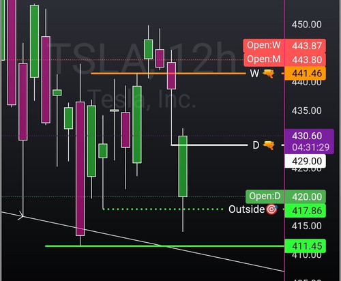Select the 420.00 daily open price tag
This screenshot has height=281, width=341.
point(306,196)
